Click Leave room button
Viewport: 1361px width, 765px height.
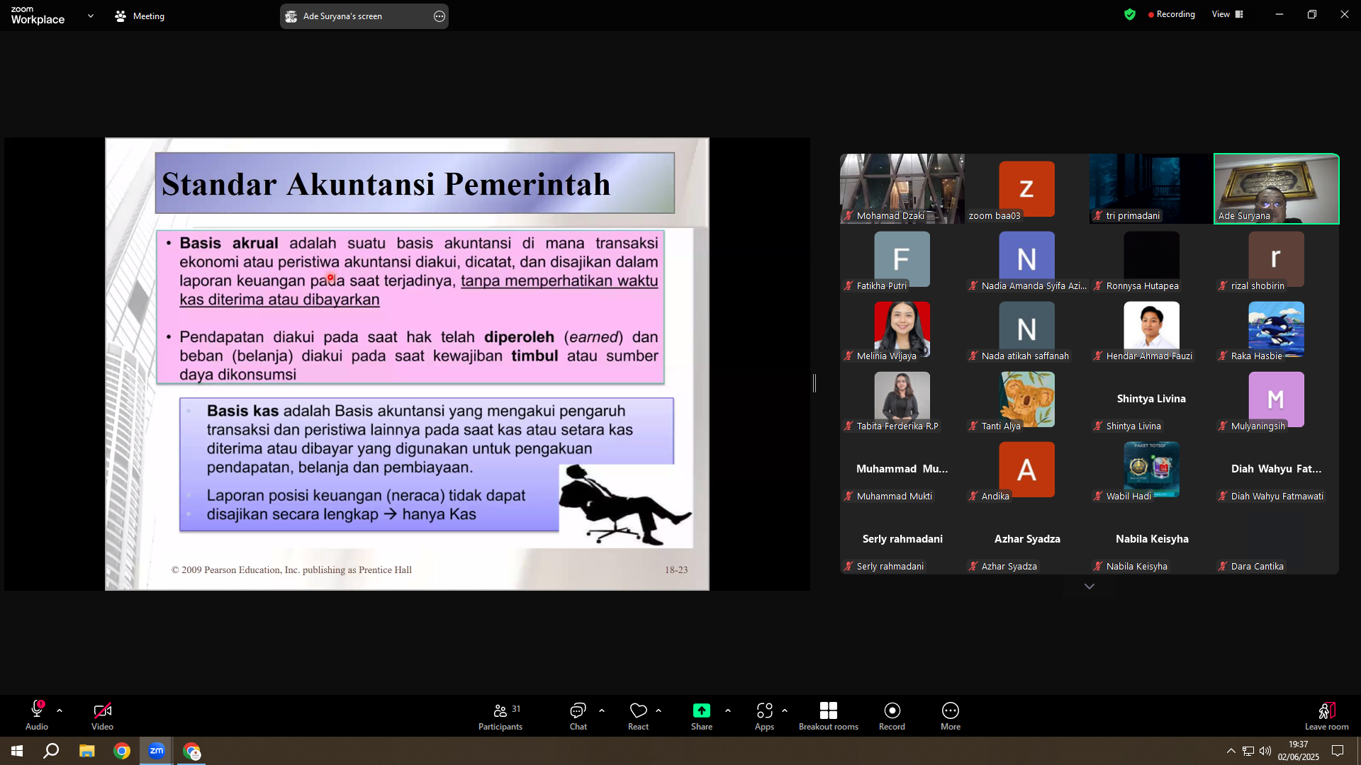tap(1326, 716)
